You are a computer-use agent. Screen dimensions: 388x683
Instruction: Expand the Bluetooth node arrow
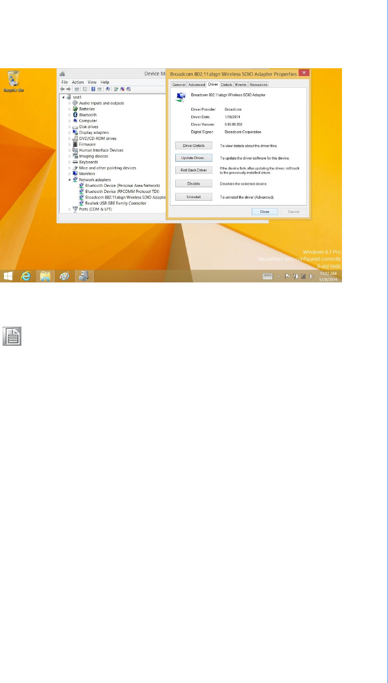69,115
